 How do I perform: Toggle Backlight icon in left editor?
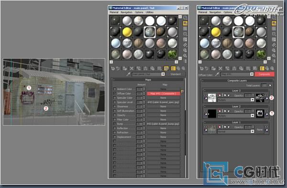tap(185, 23)
